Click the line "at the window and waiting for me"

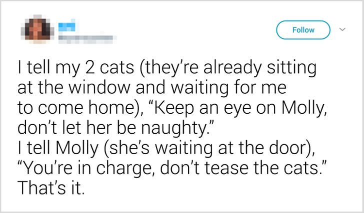pyautogui.click(x=151, y=88)
